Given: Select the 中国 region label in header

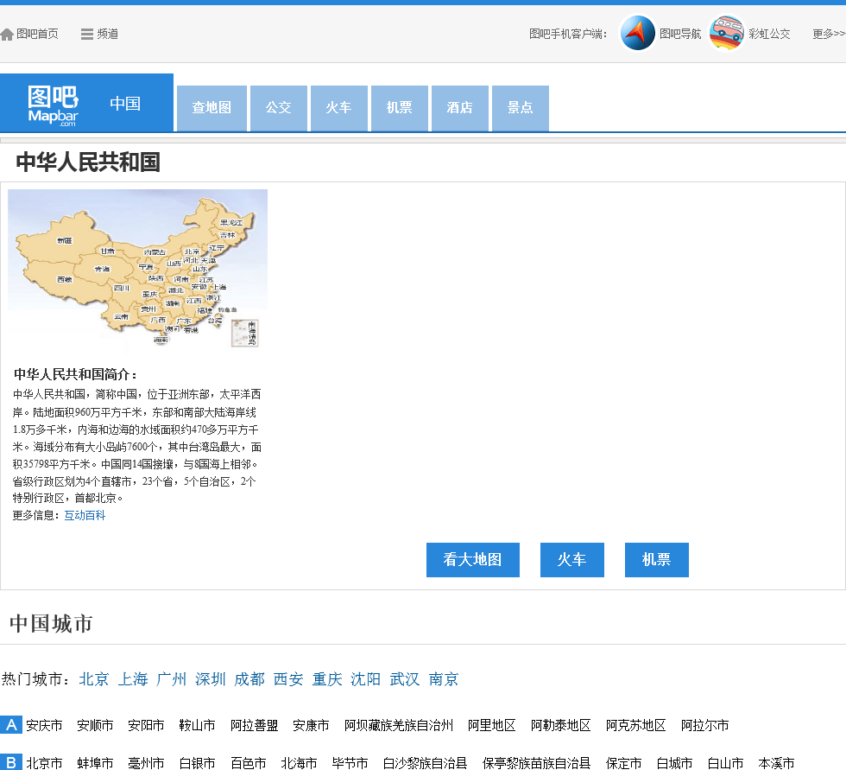Looking at the screenshot, I should point(125,103).
